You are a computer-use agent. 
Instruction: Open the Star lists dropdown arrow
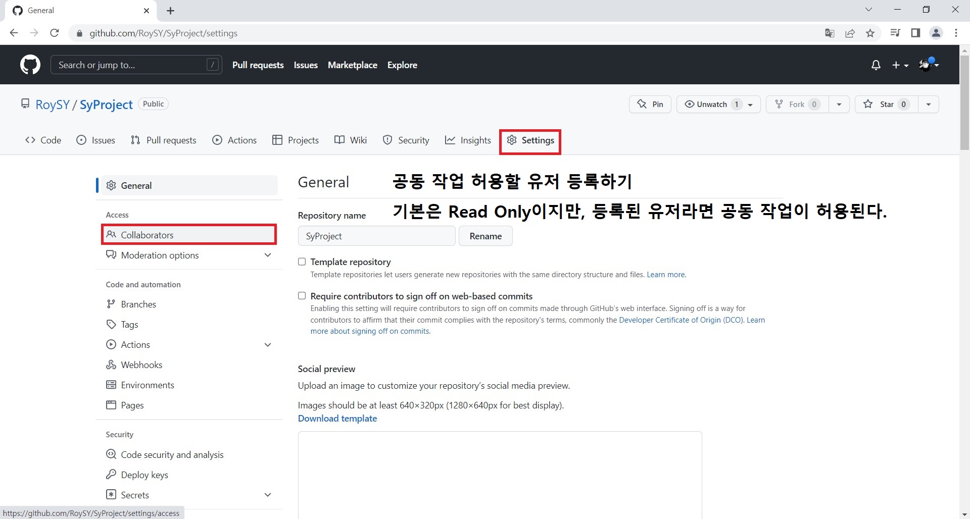point(929,105)
